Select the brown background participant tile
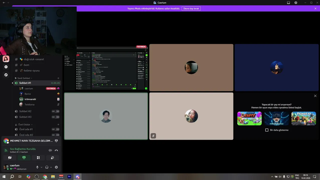 pyautogui.click(x=191, y=67)
